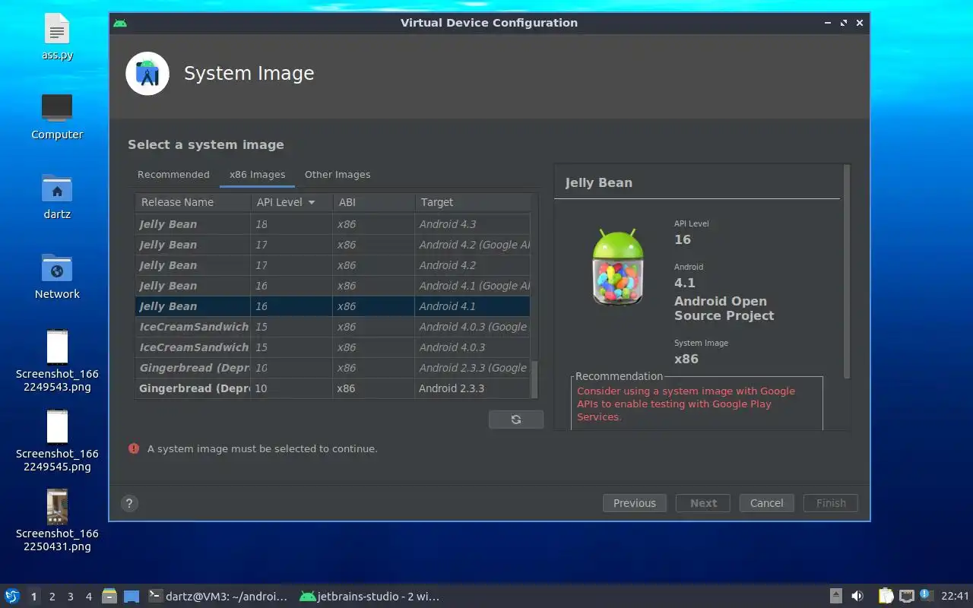973x608 pixels.
Task: Click the Android Open Source Project text
Action: 724,309
